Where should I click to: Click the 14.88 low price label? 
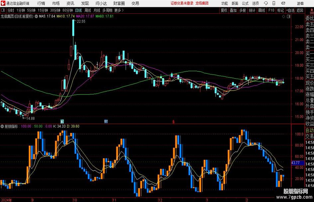(31, 118)
